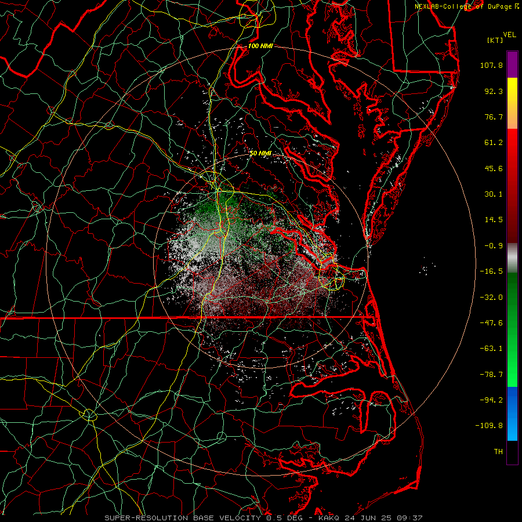Click the 92.3 velocity scale value
This screenshot has height=522, width=522.
click(494, 91)
